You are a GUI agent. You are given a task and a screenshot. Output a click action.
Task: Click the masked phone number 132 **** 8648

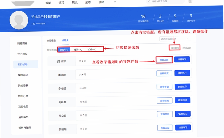pos(38,24)
